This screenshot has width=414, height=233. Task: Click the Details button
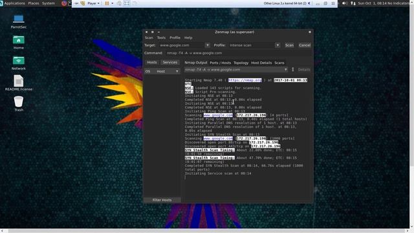click(x=304, y=69)
